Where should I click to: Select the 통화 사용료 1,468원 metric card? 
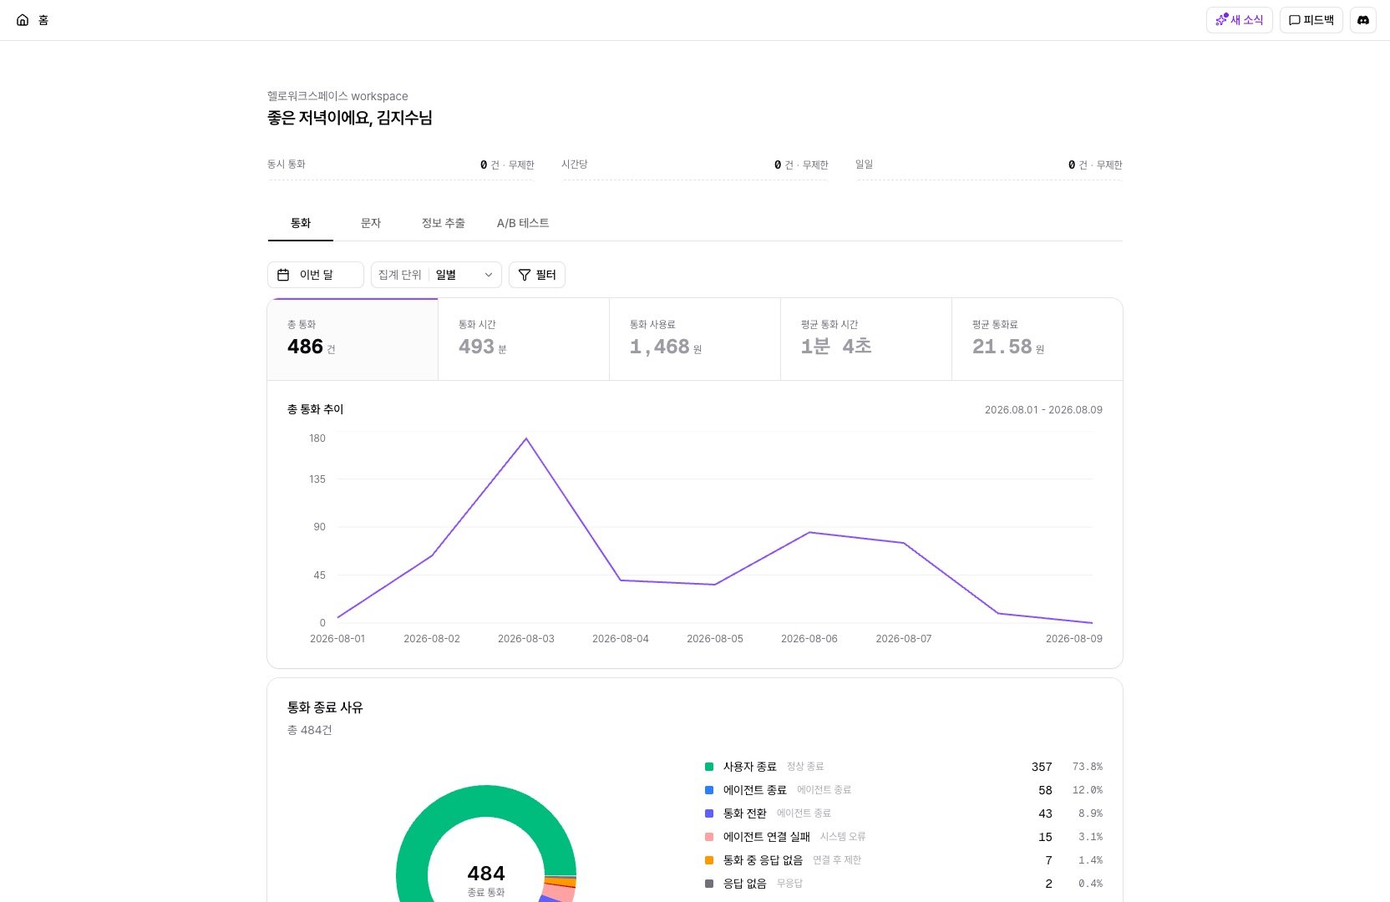click(695, 339)
